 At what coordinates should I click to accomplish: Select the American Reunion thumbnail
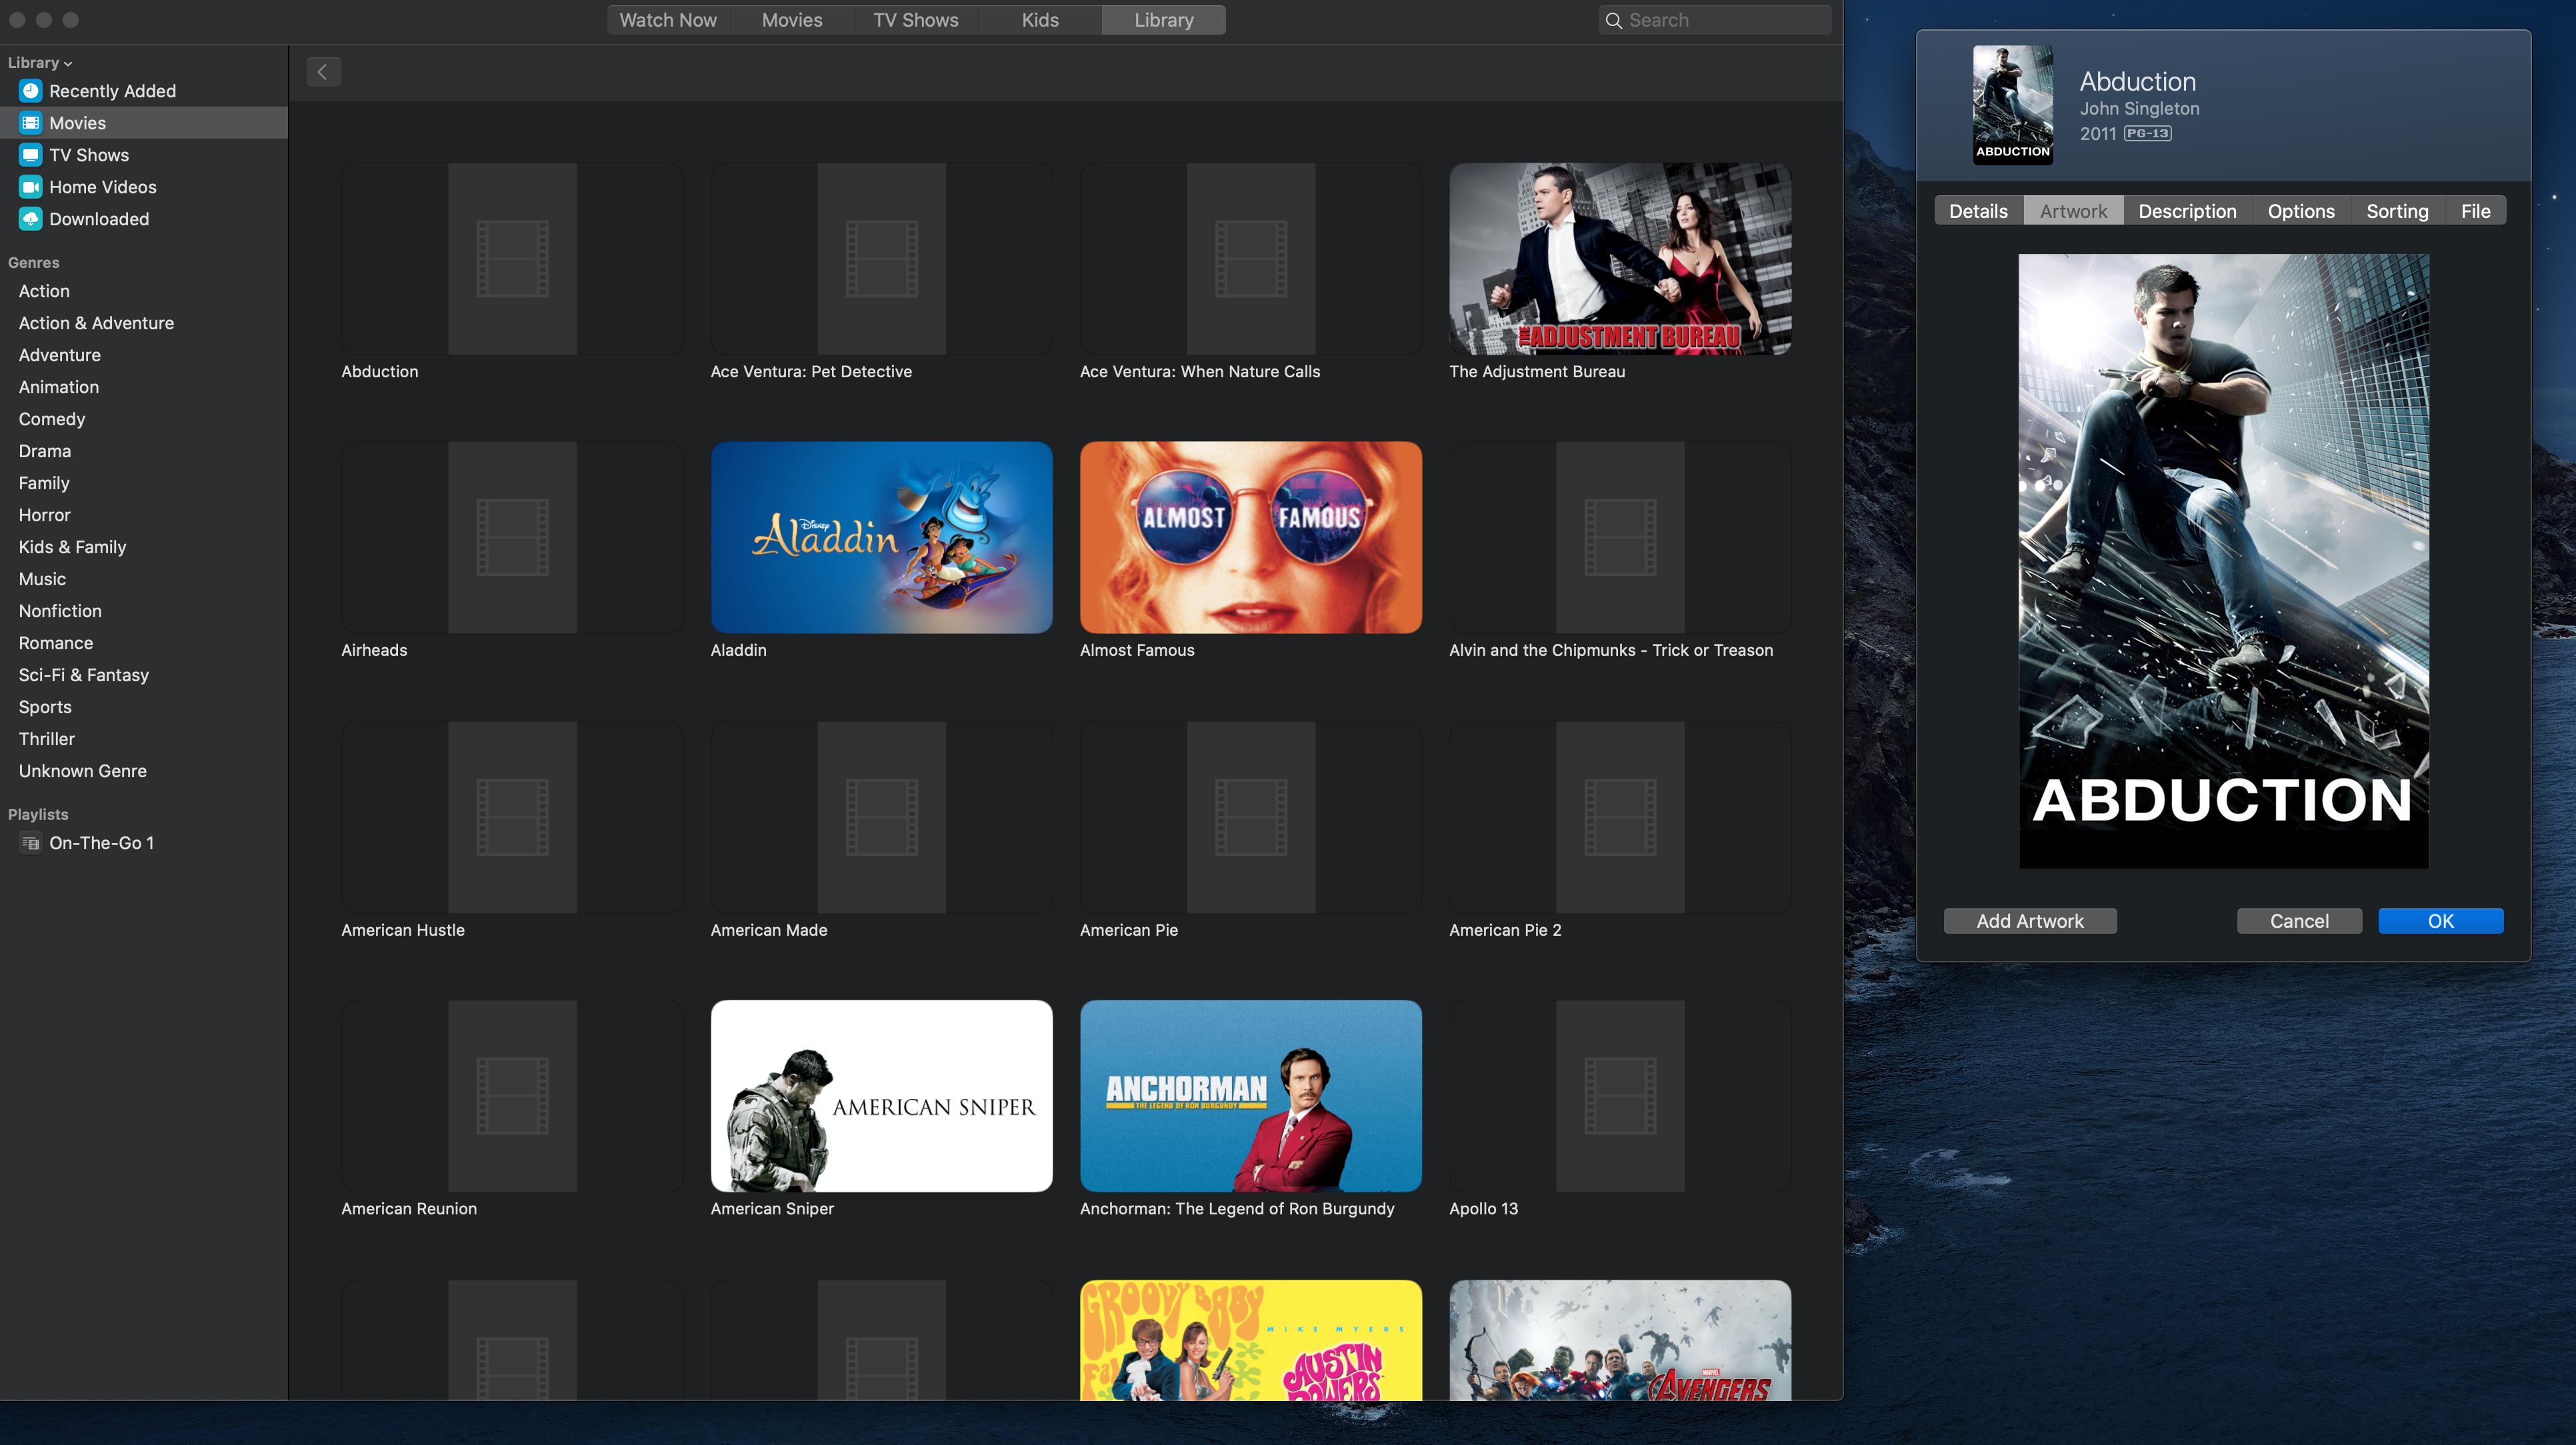(512, 1096)
